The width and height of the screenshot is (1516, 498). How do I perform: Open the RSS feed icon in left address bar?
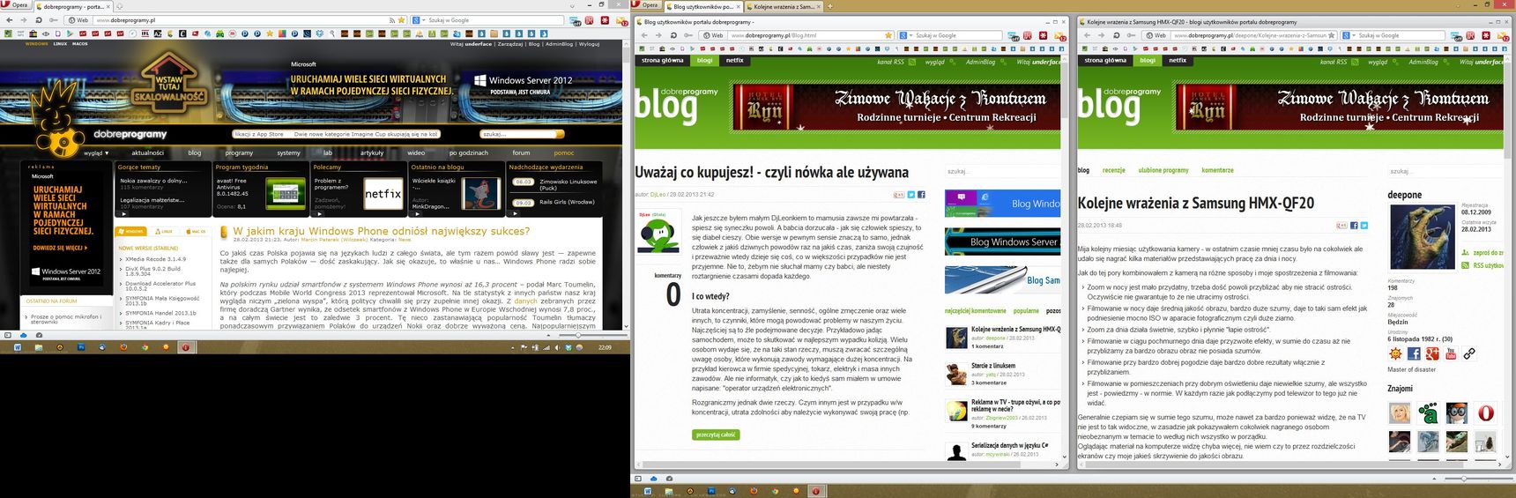[x=392, y=19]
